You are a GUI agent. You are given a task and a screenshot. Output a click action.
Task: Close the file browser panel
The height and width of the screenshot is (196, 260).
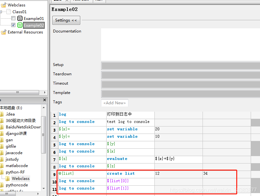pyautogui.click(x=44, y=100)
